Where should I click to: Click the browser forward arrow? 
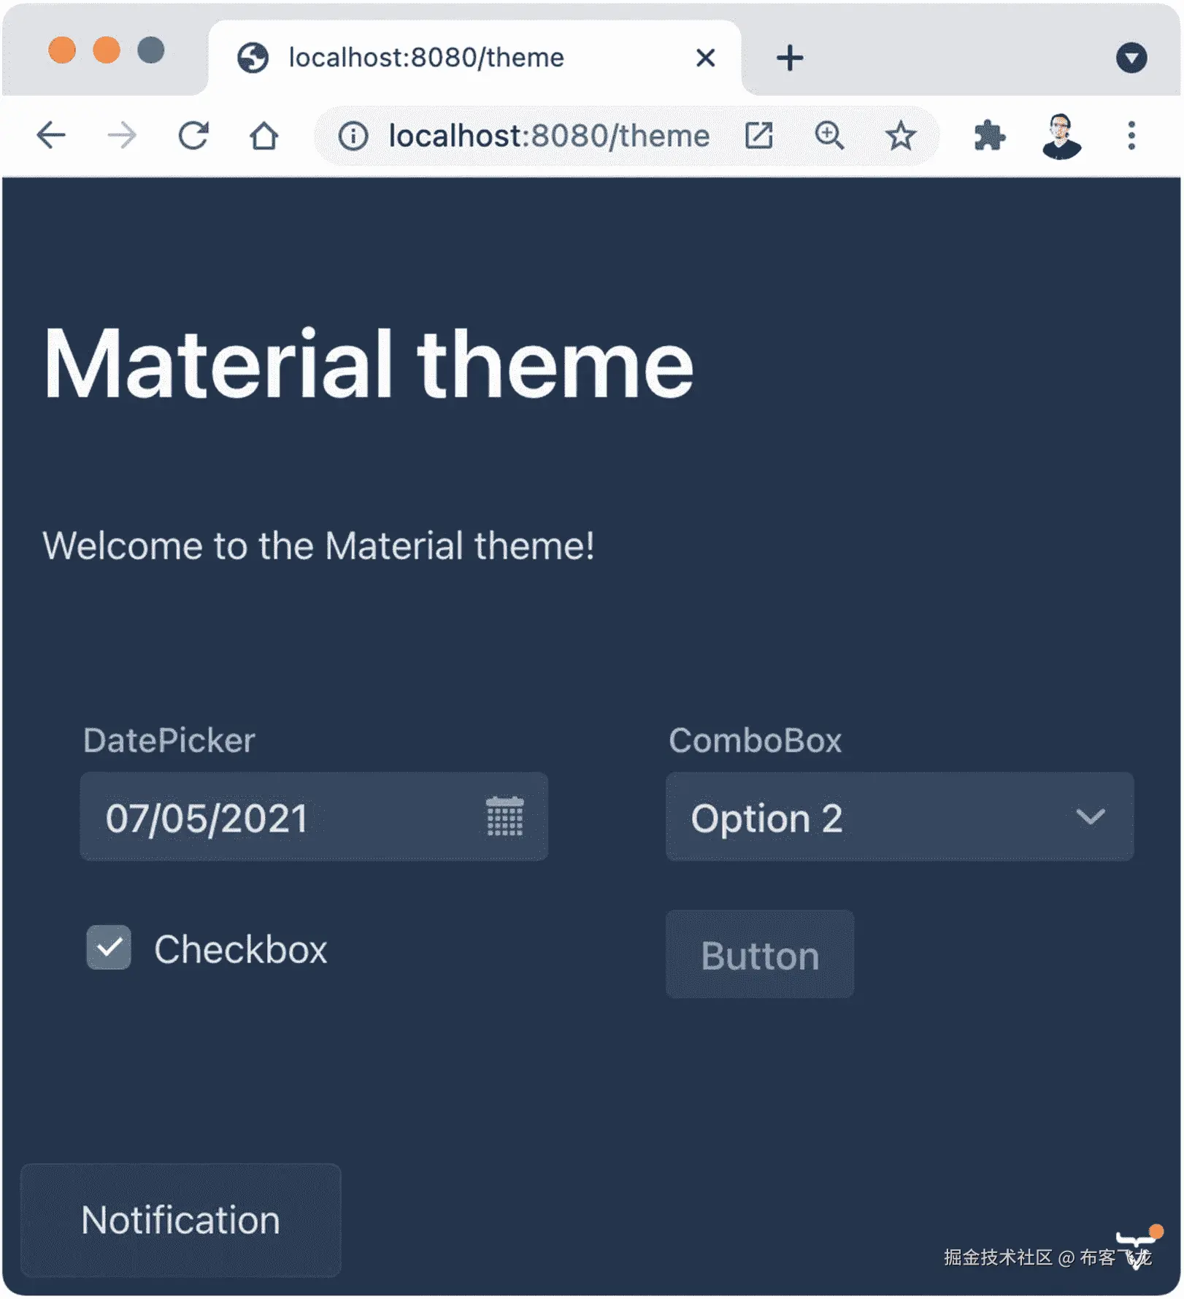coord(121,135)
